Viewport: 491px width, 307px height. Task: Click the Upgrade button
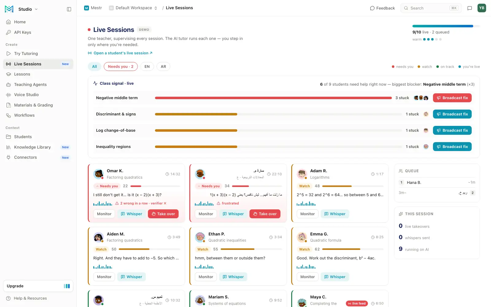[x=38, y=286]
